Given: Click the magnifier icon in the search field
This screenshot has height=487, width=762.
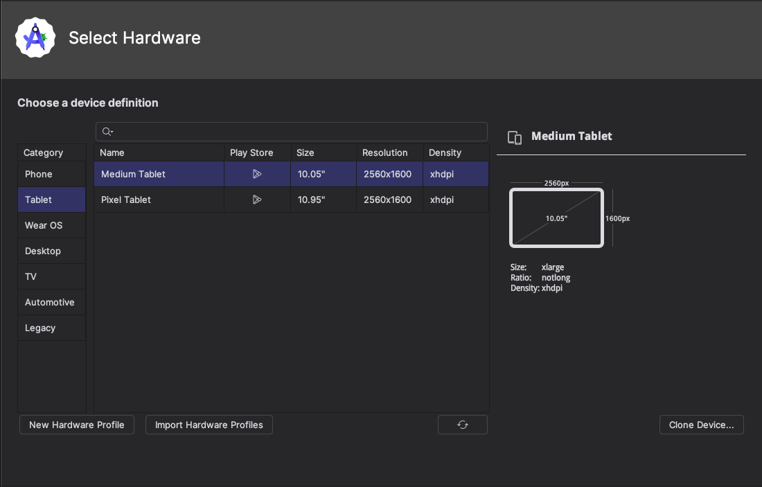Looking at the screenshot, I should click(x=106, y=131).
